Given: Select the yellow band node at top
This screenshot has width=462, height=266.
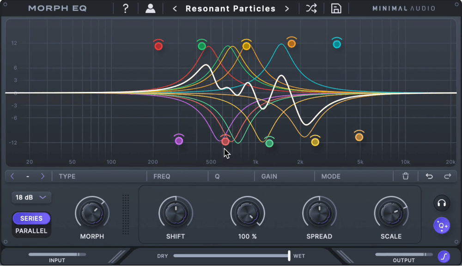Looking at the screenshot, I should click(x=246, y=46).
